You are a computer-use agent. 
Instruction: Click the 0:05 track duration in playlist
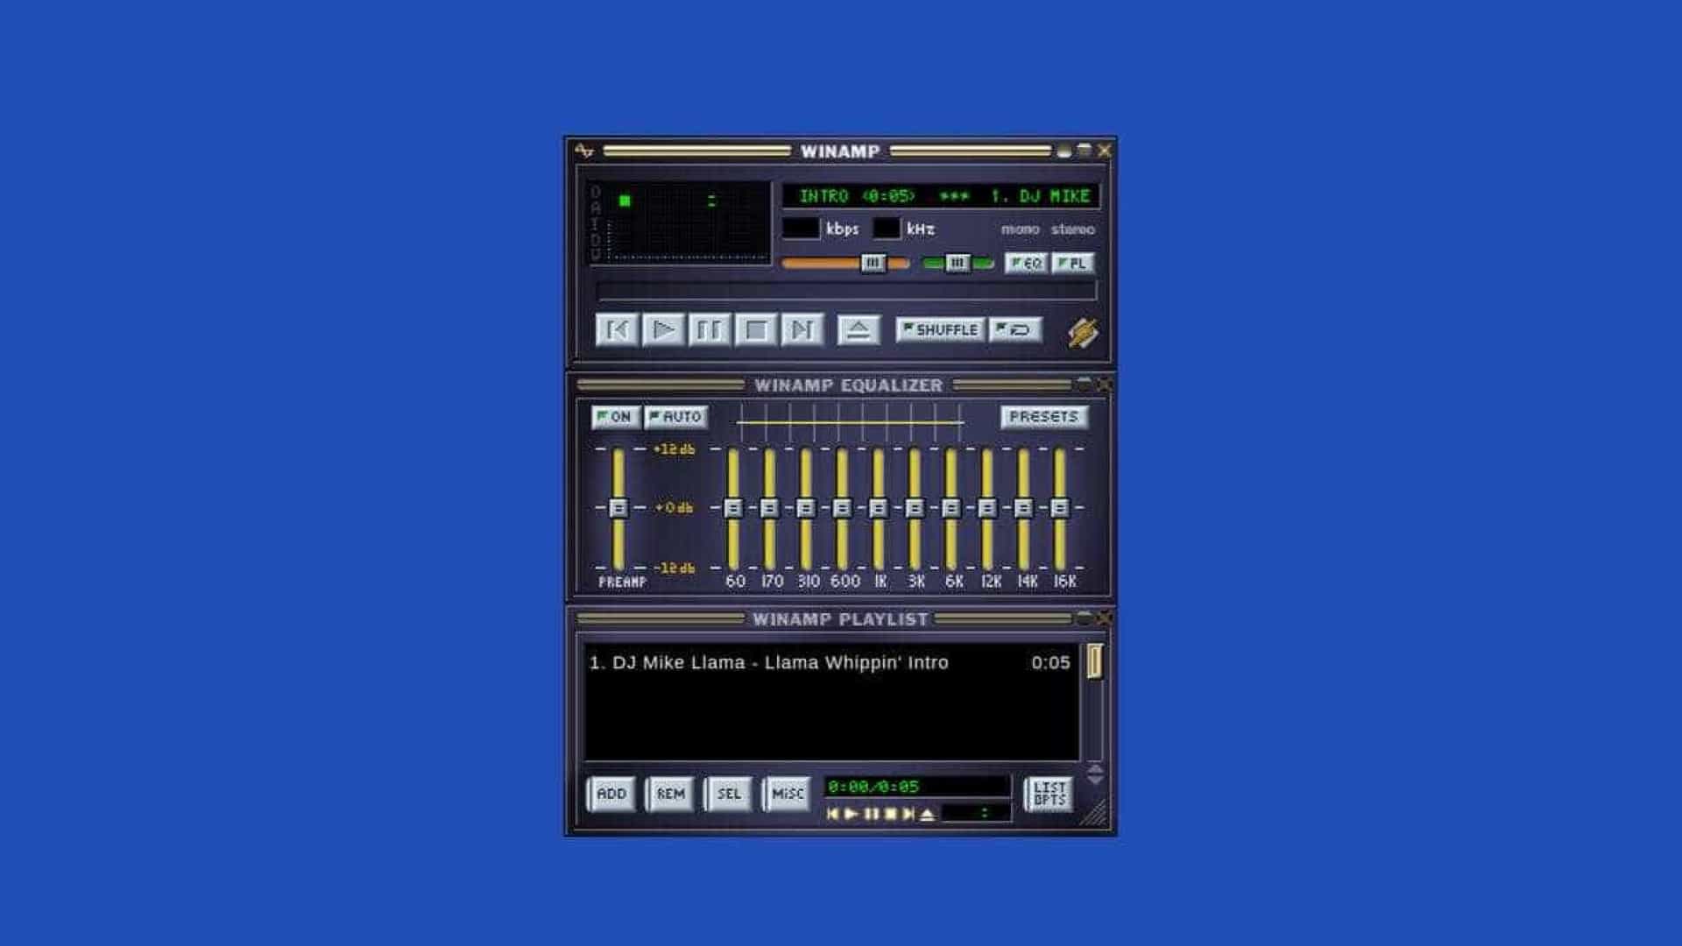(x=1050, y=663)
